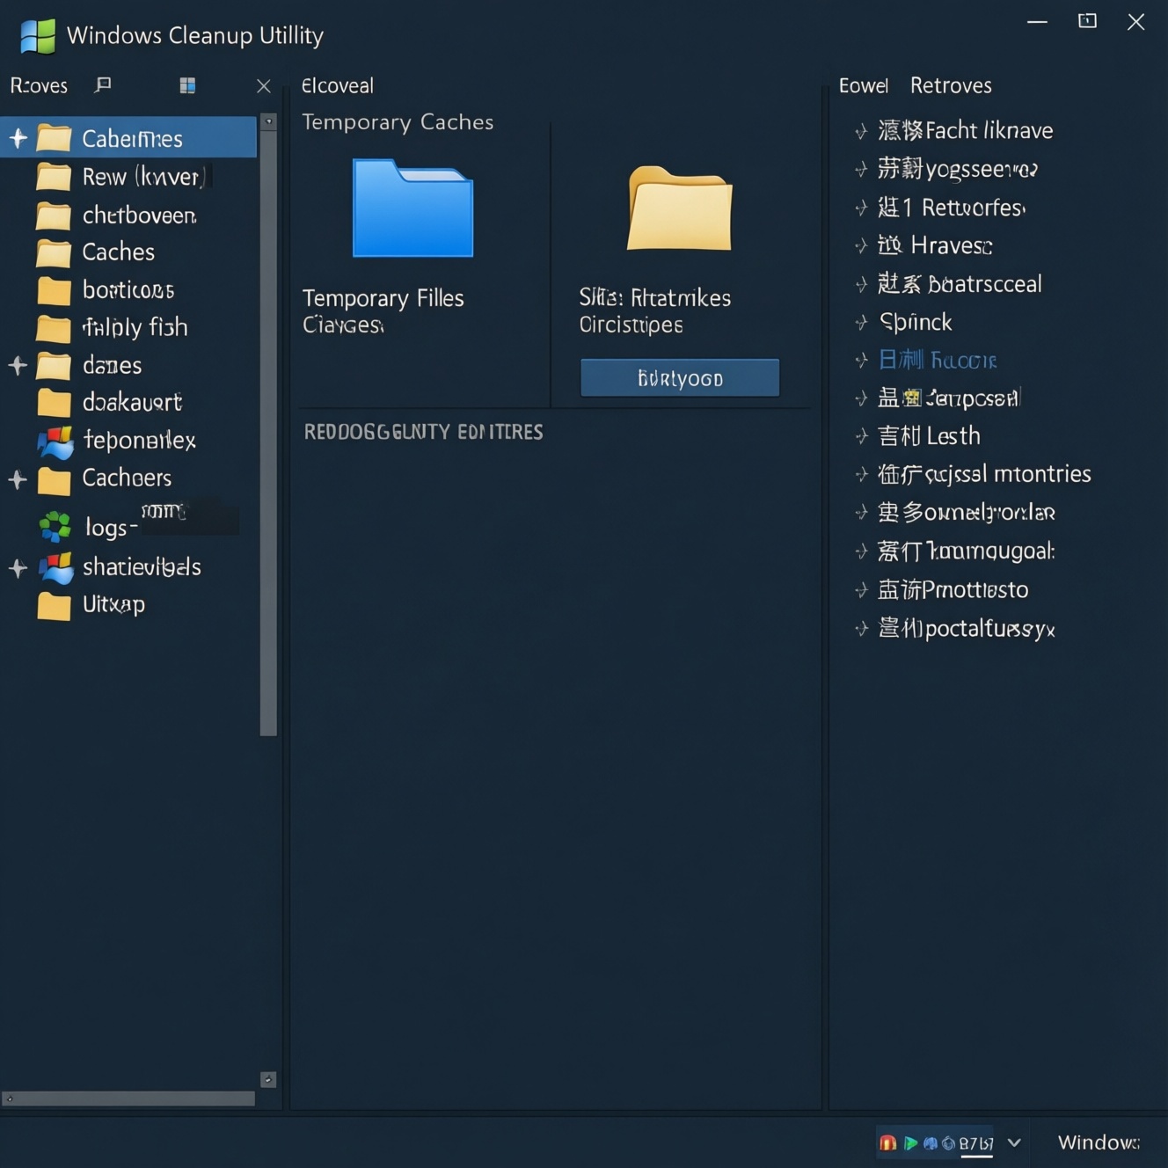Click the underlined B7 indicator in the tray
This screenshot has width=1168, height=1168.
point(976,1144)
